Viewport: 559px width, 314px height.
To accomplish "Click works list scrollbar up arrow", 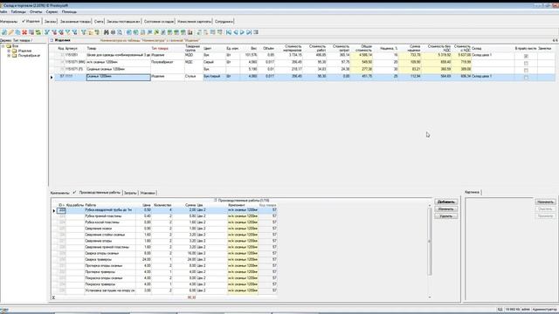I will (430, 206).
